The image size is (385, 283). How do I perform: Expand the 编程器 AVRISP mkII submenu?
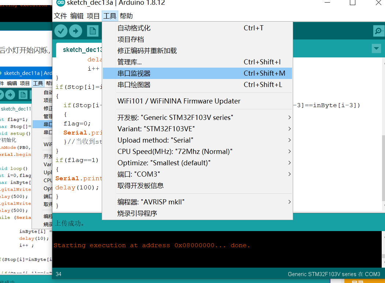(197, 202)
